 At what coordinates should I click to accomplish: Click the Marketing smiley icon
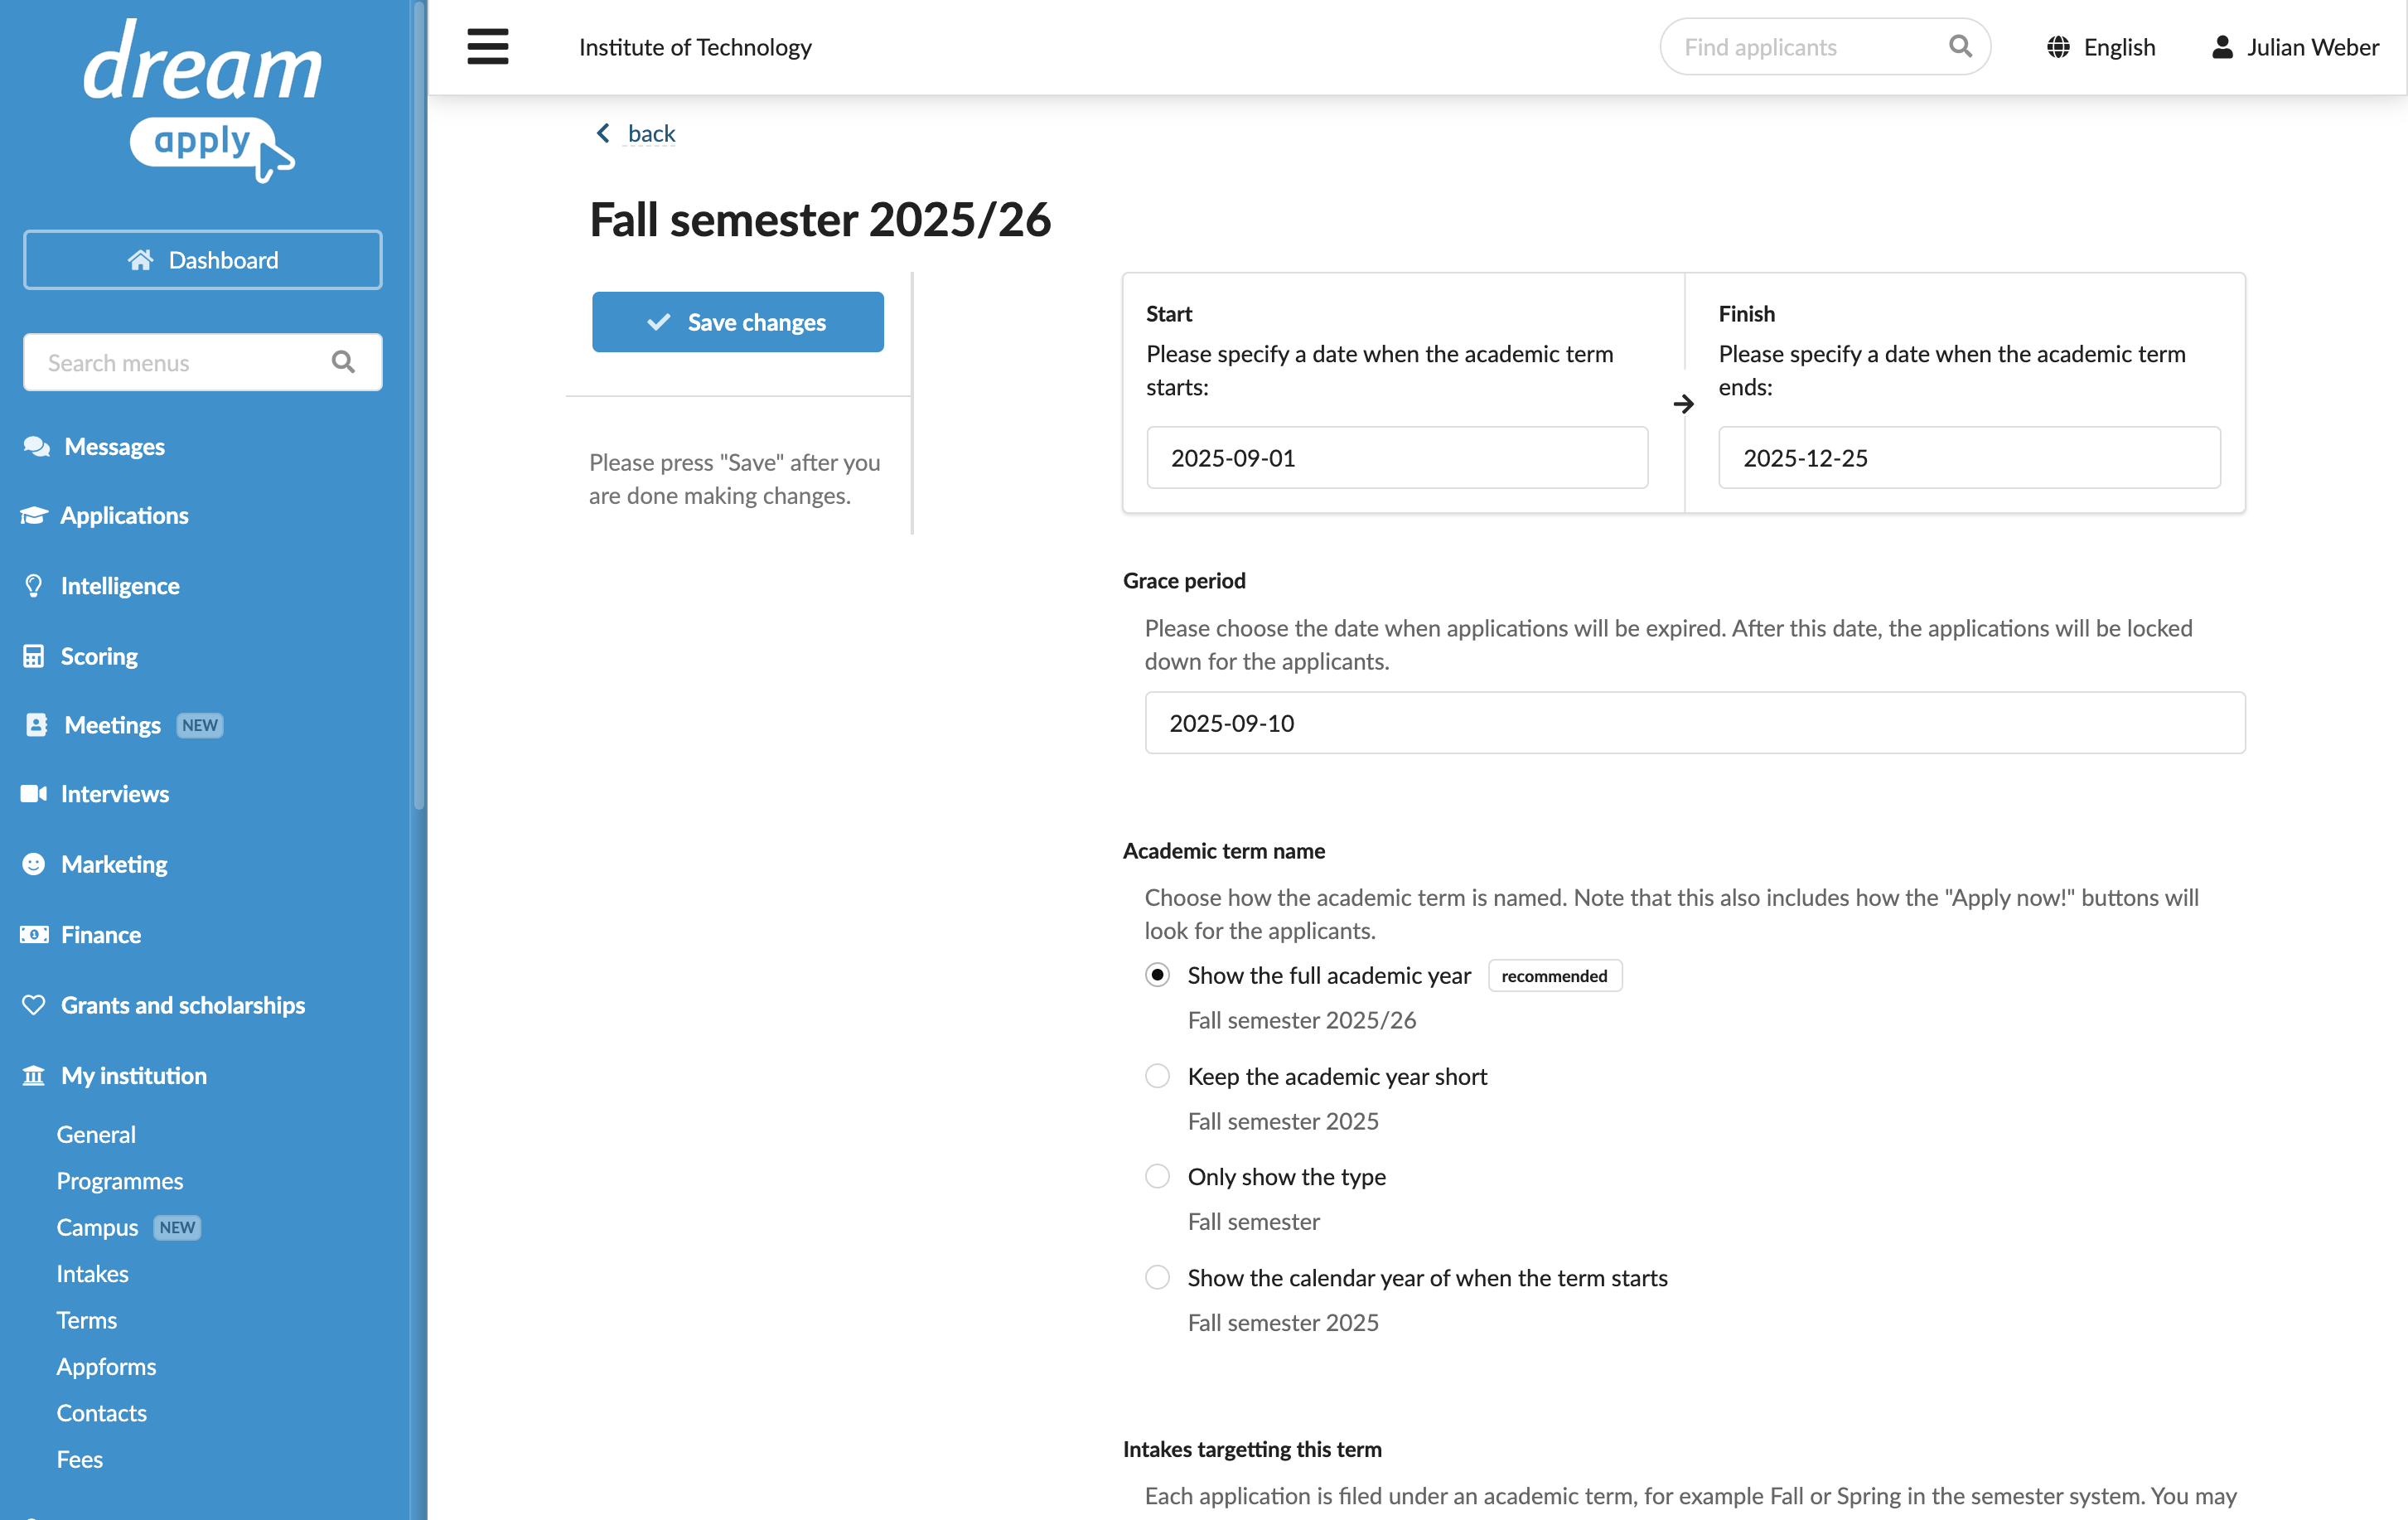point(34,863)
